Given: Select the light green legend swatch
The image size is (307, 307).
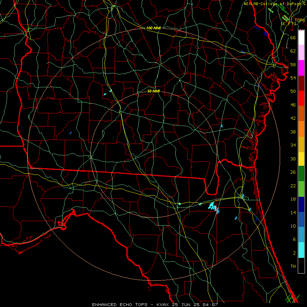Looking at the screenshot, I should pyautogui.click(x=301, y=189).
